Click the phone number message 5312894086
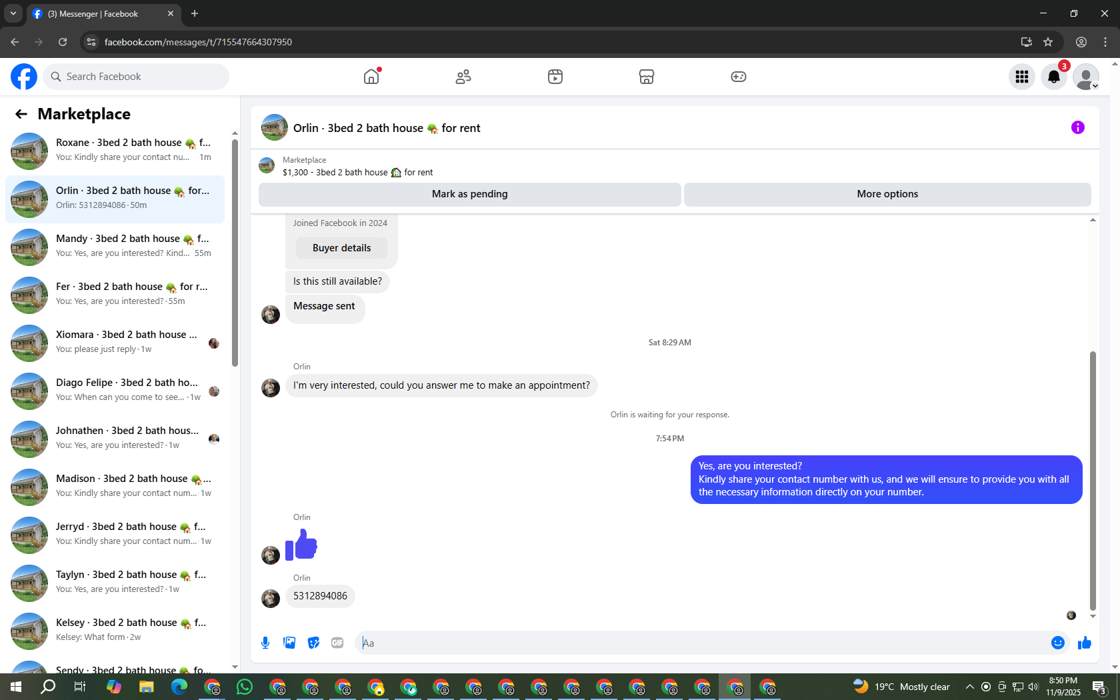Viewport: 1120px width, 700px height. pos(320,596)
